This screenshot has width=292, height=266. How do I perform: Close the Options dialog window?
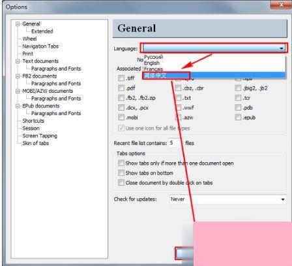tap(281, 5)
